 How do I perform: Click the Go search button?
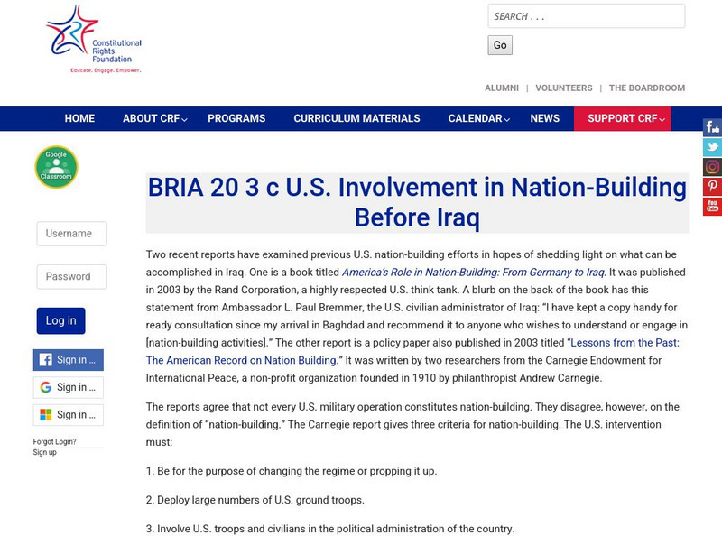point(500,45)
